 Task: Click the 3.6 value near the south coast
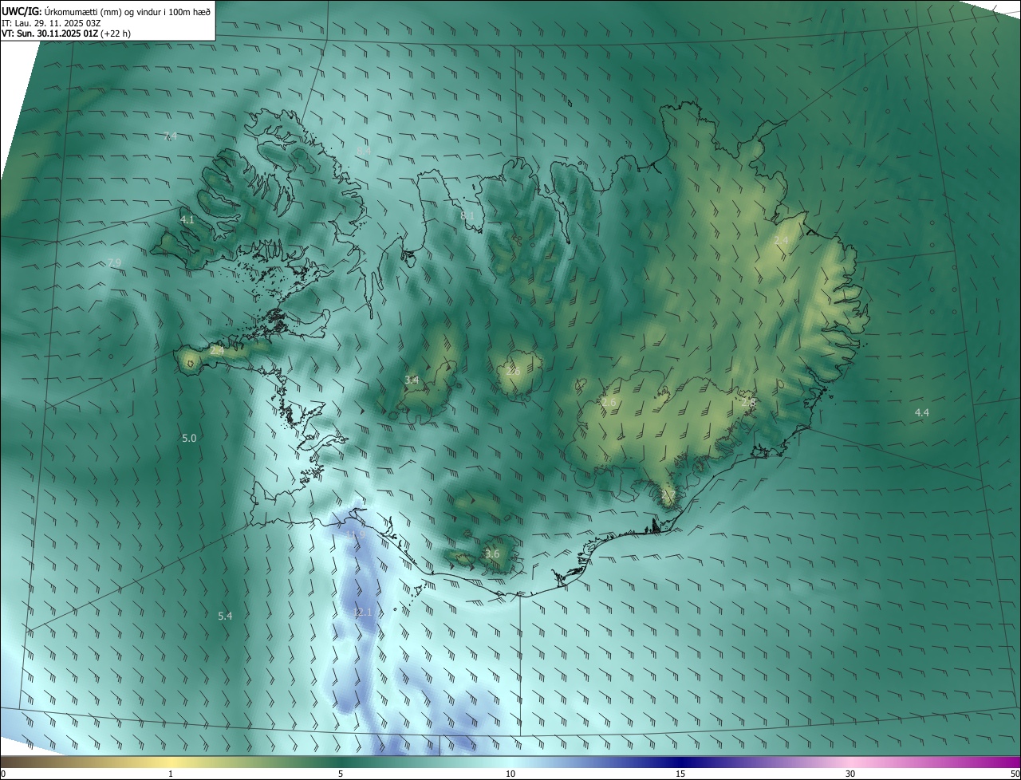click(x=492, y=554)
